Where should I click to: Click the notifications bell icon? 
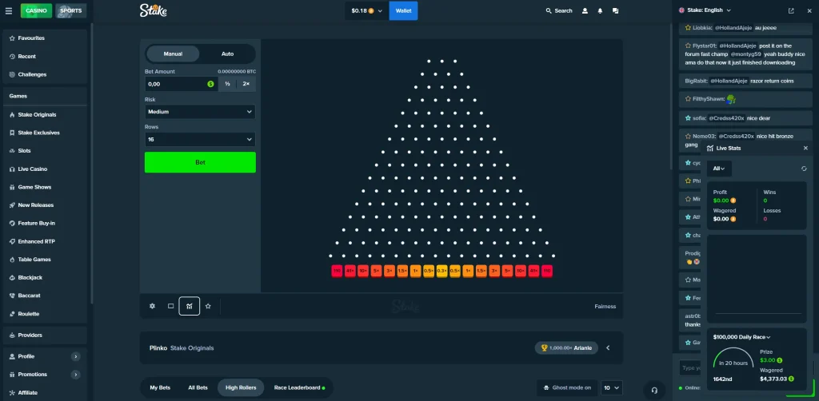(600, 11)
